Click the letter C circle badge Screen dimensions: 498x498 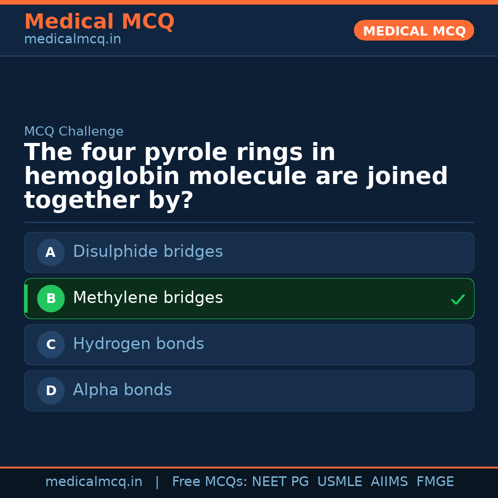click(x=51, y=344)
